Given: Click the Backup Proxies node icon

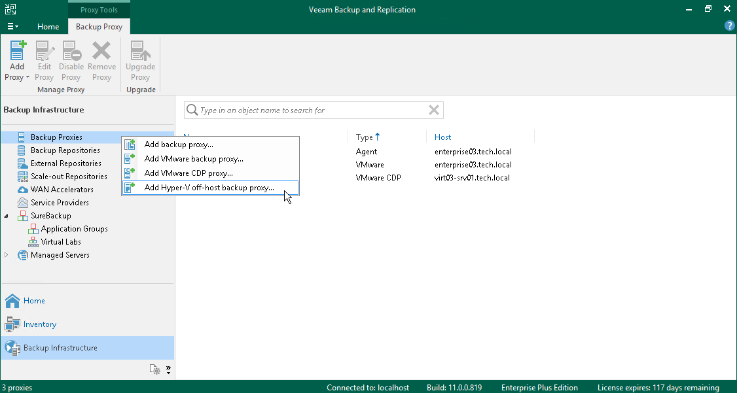Looking at the screenshot, I should click(21, 137).
